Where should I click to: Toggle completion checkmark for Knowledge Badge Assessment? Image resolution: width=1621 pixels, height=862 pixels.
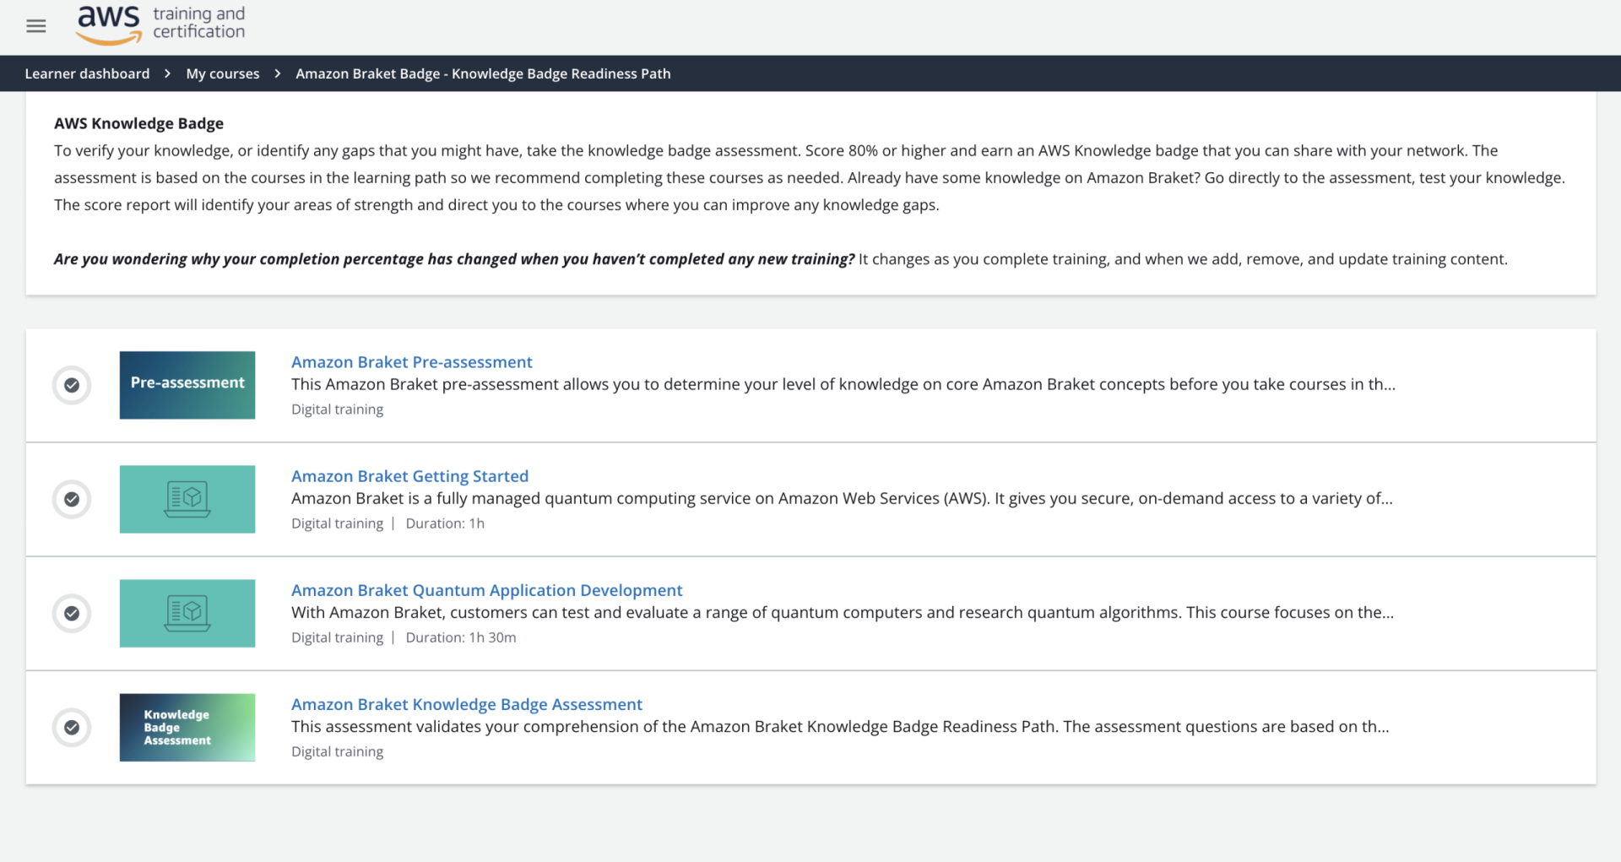pos(72,727)
